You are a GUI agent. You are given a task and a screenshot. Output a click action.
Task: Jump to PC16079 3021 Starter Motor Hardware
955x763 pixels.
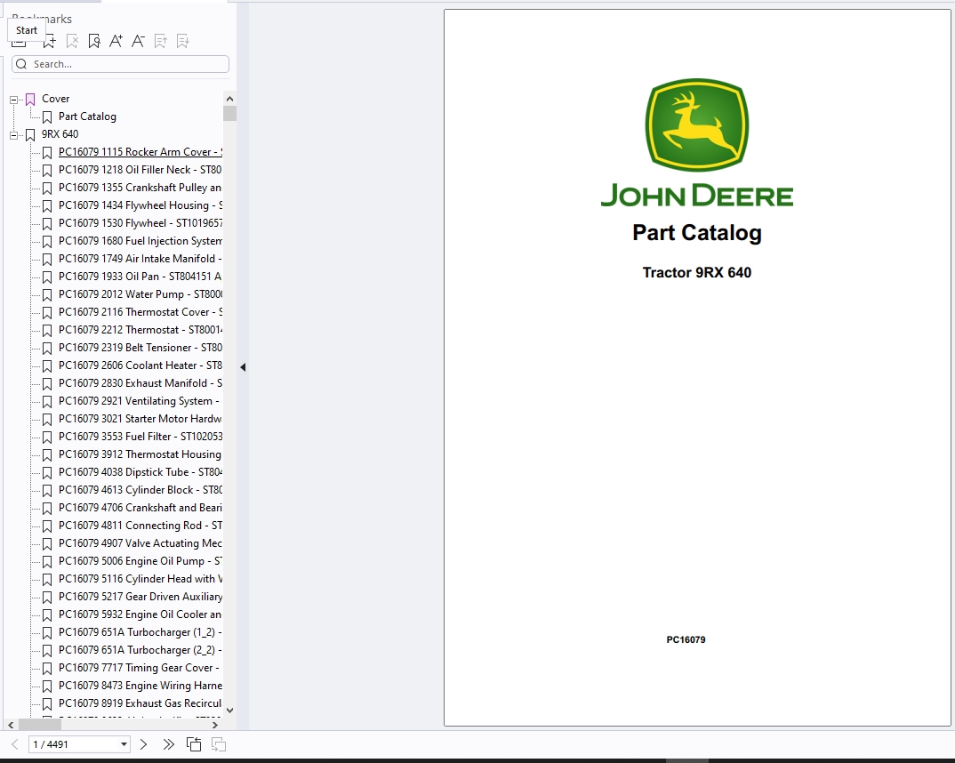140,418
